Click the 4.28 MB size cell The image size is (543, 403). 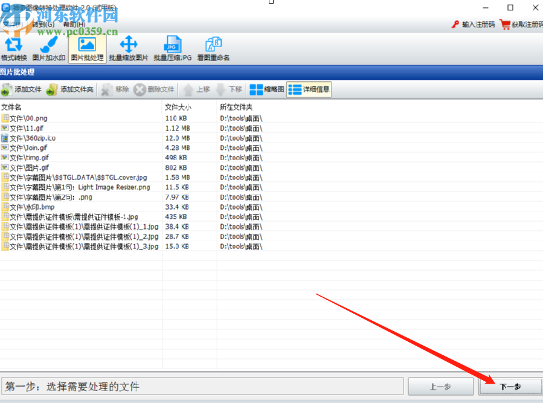coord(178,148)
